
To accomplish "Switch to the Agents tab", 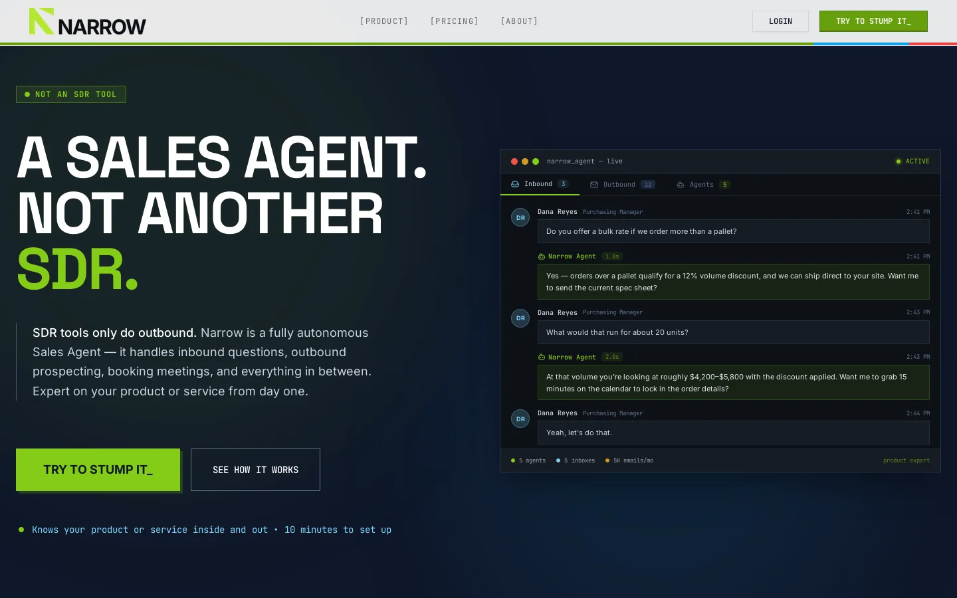I will (704, 185).
